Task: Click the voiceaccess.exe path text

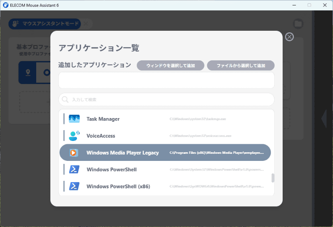Action: [x=201, y=136]
